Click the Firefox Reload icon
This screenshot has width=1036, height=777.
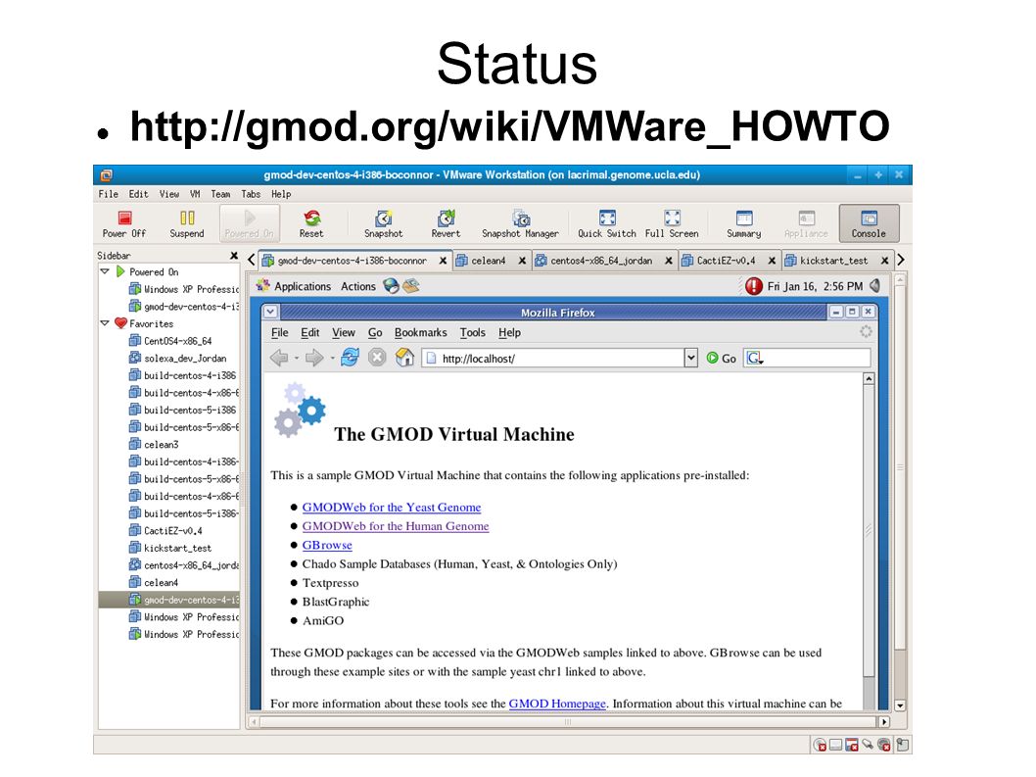pyautogui.click(x=350, y=358)
